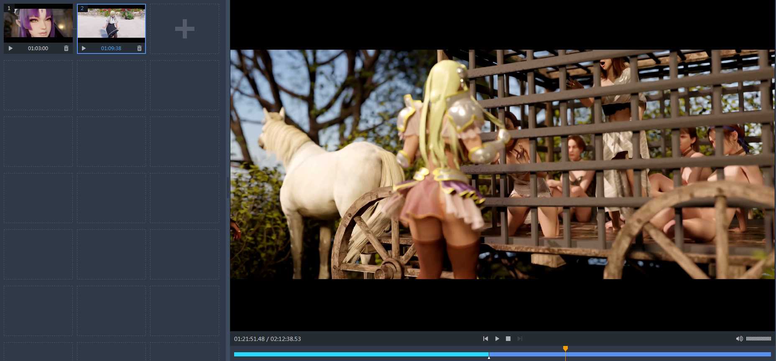
Task: Play clip 1 with its play icon
Action: coord(10,48)
